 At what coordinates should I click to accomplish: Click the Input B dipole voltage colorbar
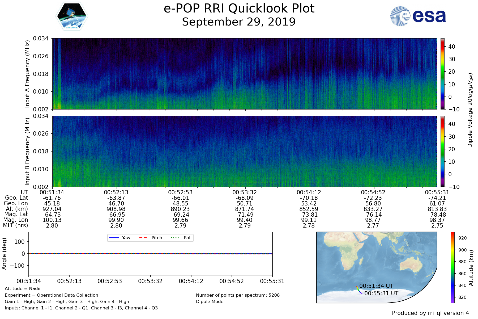443,151
